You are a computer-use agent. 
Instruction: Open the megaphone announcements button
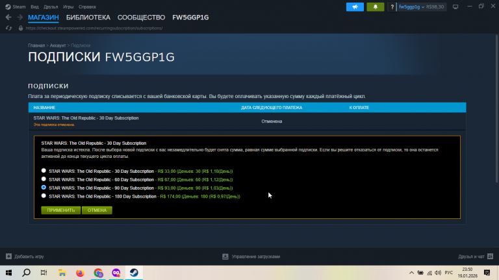tap(355, 6)
